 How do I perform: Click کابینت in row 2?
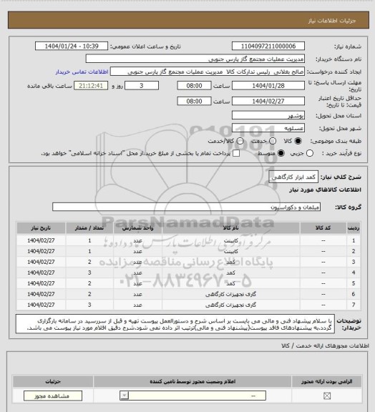(231, 251)
